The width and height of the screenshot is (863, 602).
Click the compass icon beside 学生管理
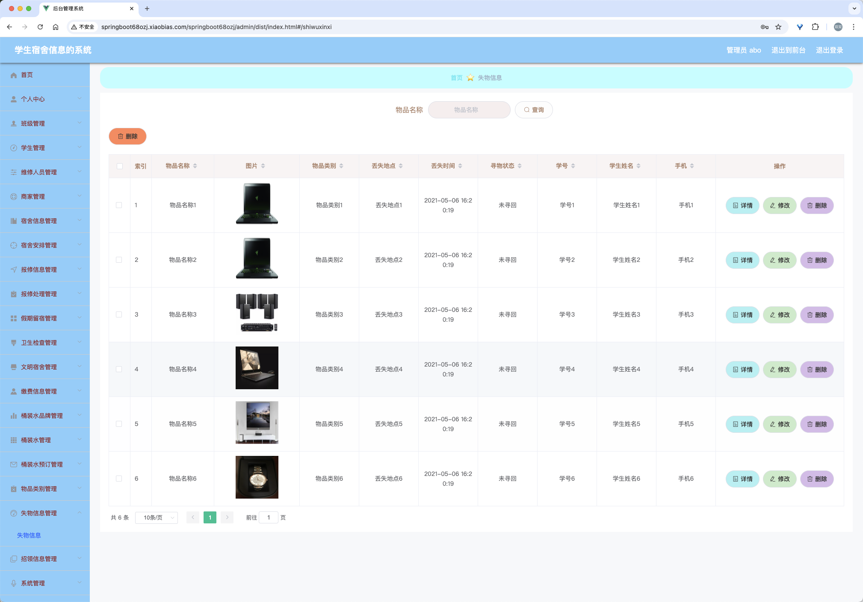click(14, 148)
